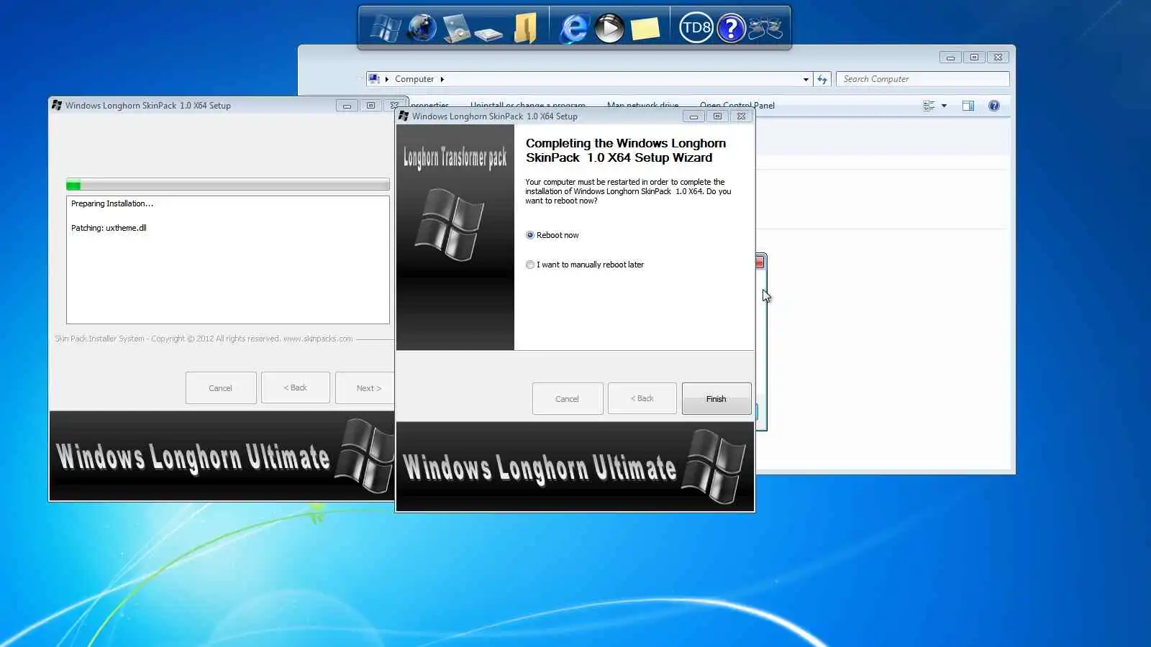Click the TD8 icon in the dock
This screenshot has height=647, width=1151.
coord(696,28)
